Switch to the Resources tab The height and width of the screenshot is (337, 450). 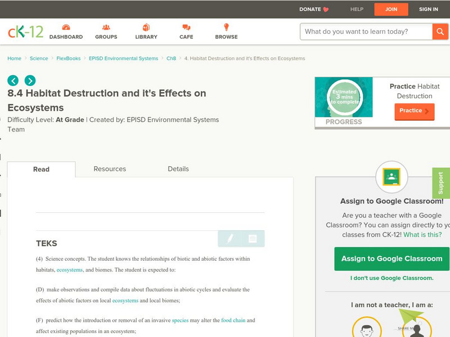[x=110, y=169]
